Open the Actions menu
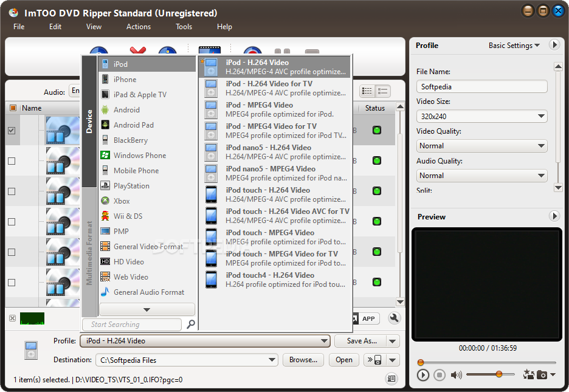The image size is (569, 392). tap(138, 27)
